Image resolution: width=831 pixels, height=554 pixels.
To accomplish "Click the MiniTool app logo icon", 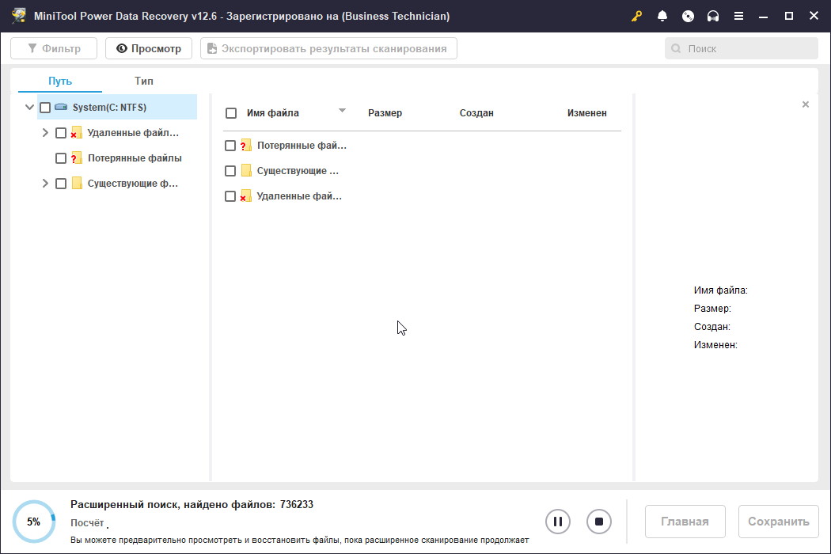I will (18, 15).
